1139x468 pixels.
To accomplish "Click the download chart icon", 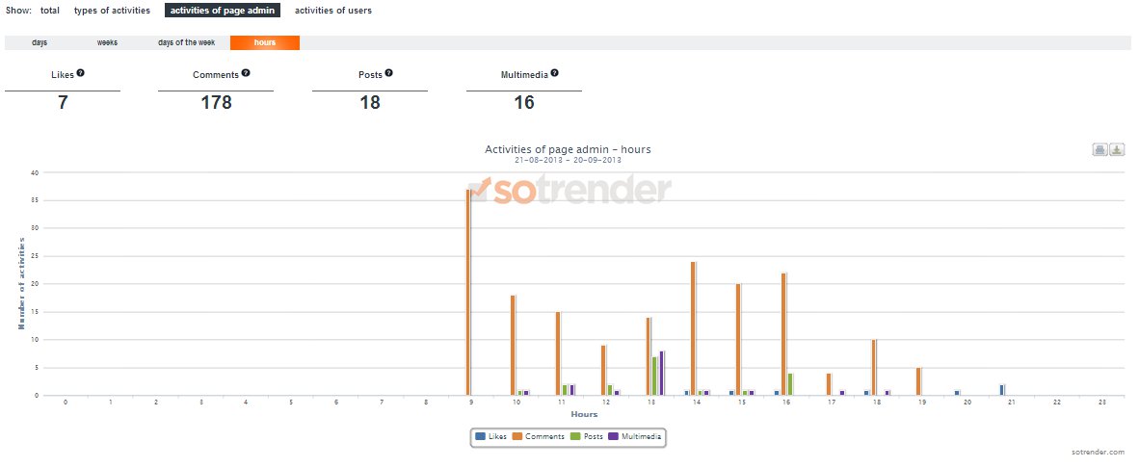I will coord(1117,149).
